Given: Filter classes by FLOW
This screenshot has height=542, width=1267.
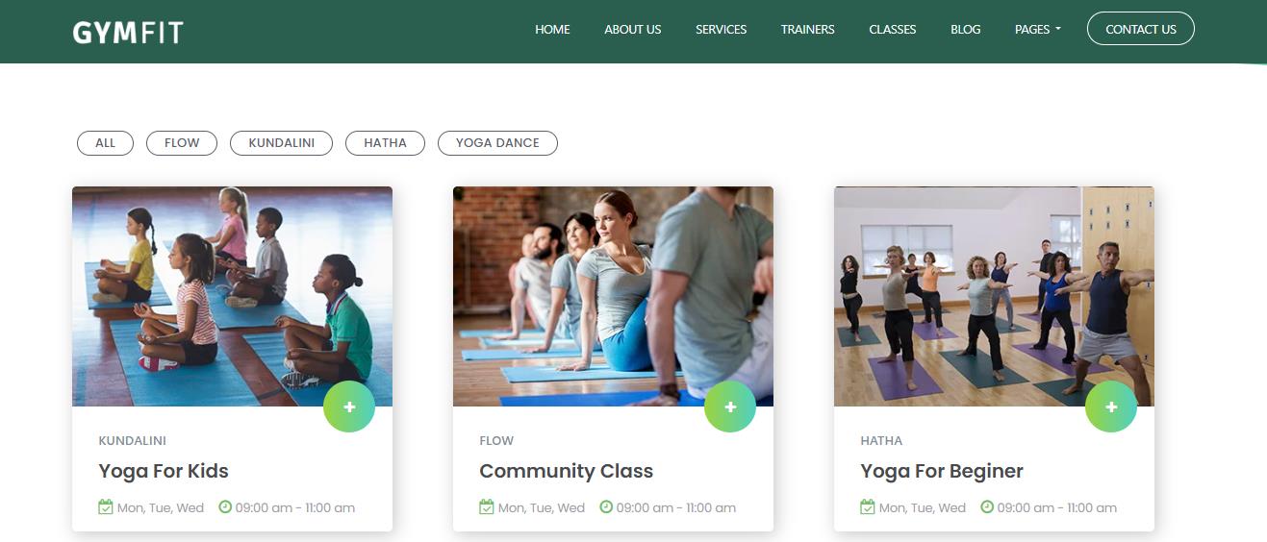Looking at the screenshot, I should coord(182,143).
